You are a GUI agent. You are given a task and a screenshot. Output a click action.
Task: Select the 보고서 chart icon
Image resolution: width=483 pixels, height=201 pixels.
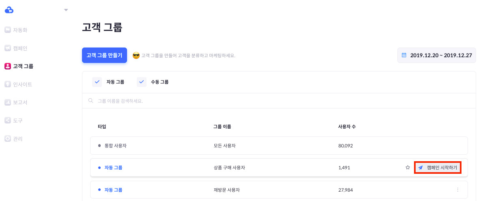(x=8, y=102)
